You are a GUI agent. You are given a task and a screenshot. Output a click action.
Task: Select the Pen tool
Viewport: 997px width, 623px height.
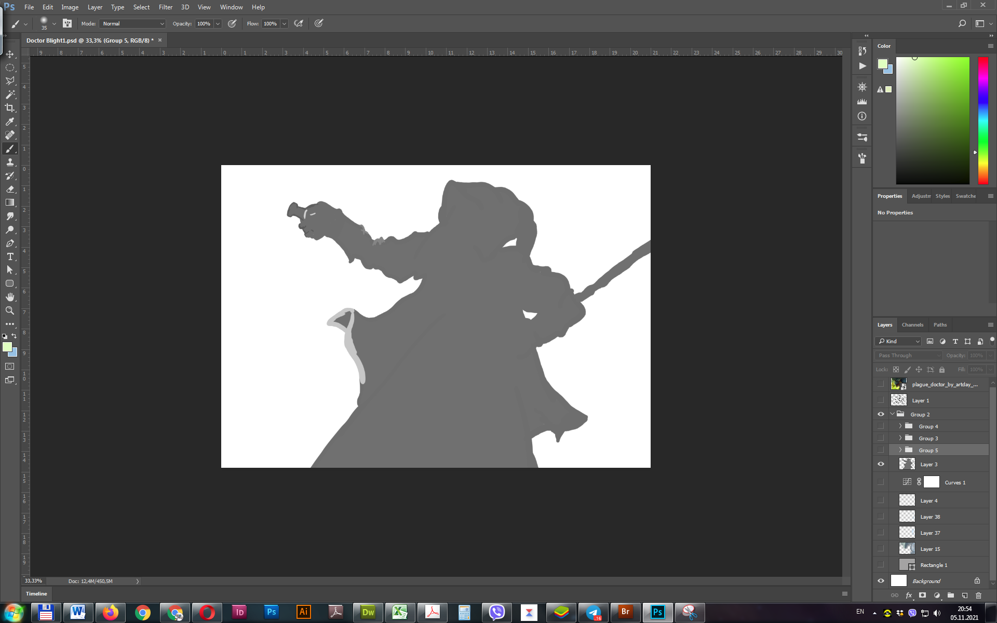point(10,243)
